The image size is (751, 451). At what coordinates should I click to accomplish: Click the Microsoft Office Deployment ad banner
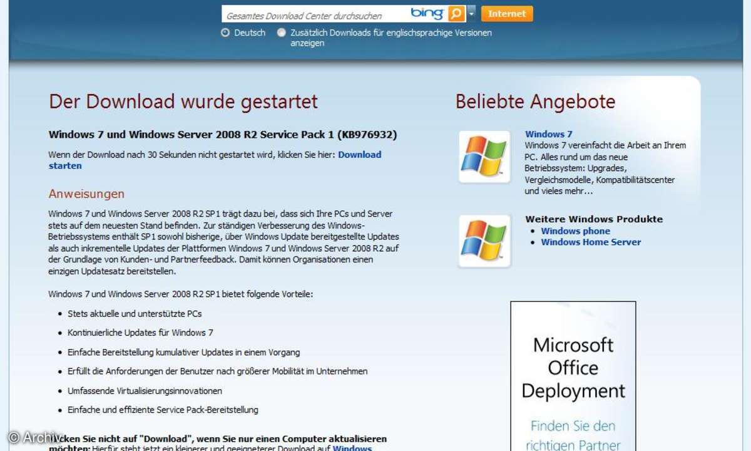coord(573,376)
